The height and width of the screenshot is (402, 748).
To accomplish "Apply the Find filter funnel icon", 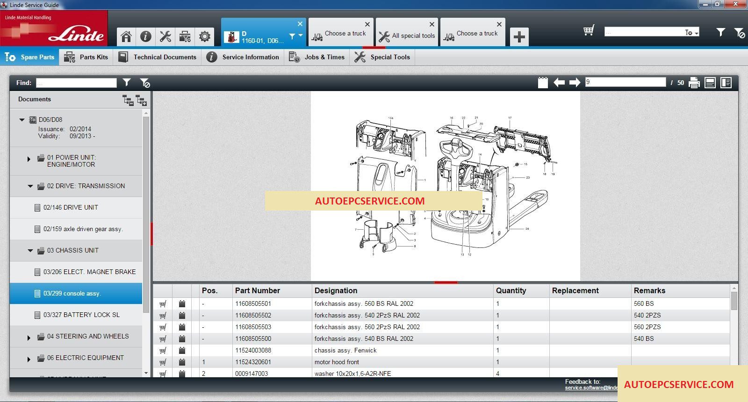I will 127,82.
